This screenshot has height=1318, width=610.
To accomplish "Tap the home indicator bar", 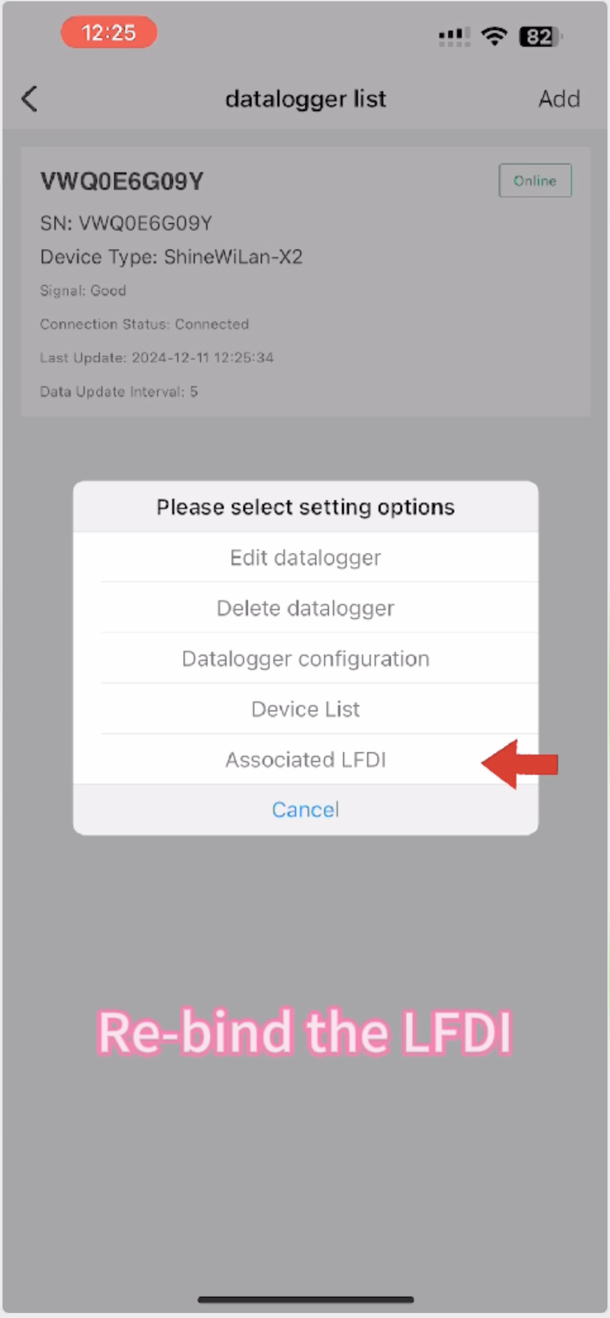I will (306, 1300).
